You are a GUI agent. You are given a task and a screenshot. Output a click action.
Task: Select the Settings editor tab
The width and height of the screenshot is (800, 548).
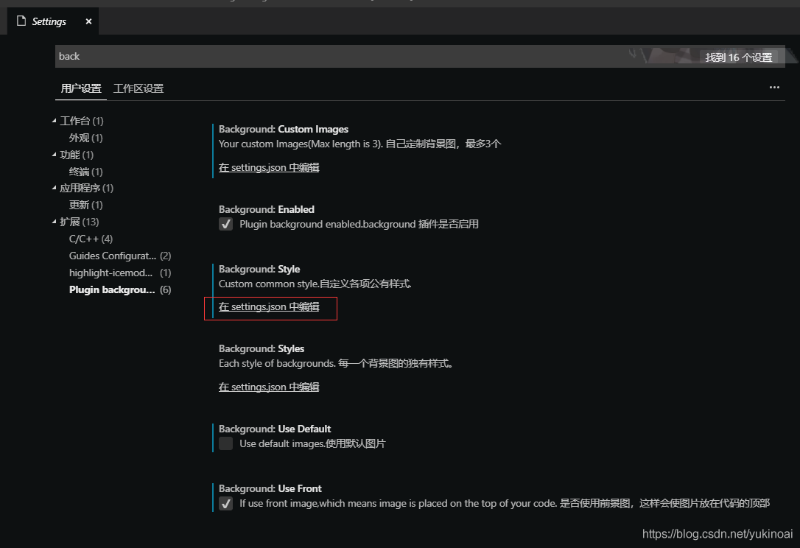[53, 21]
